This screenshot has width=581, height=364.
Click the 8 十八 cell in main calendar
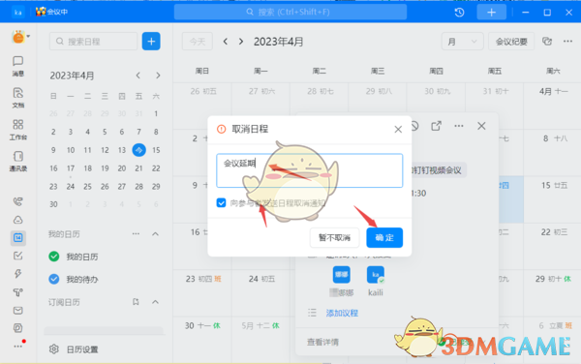[552, 152]
